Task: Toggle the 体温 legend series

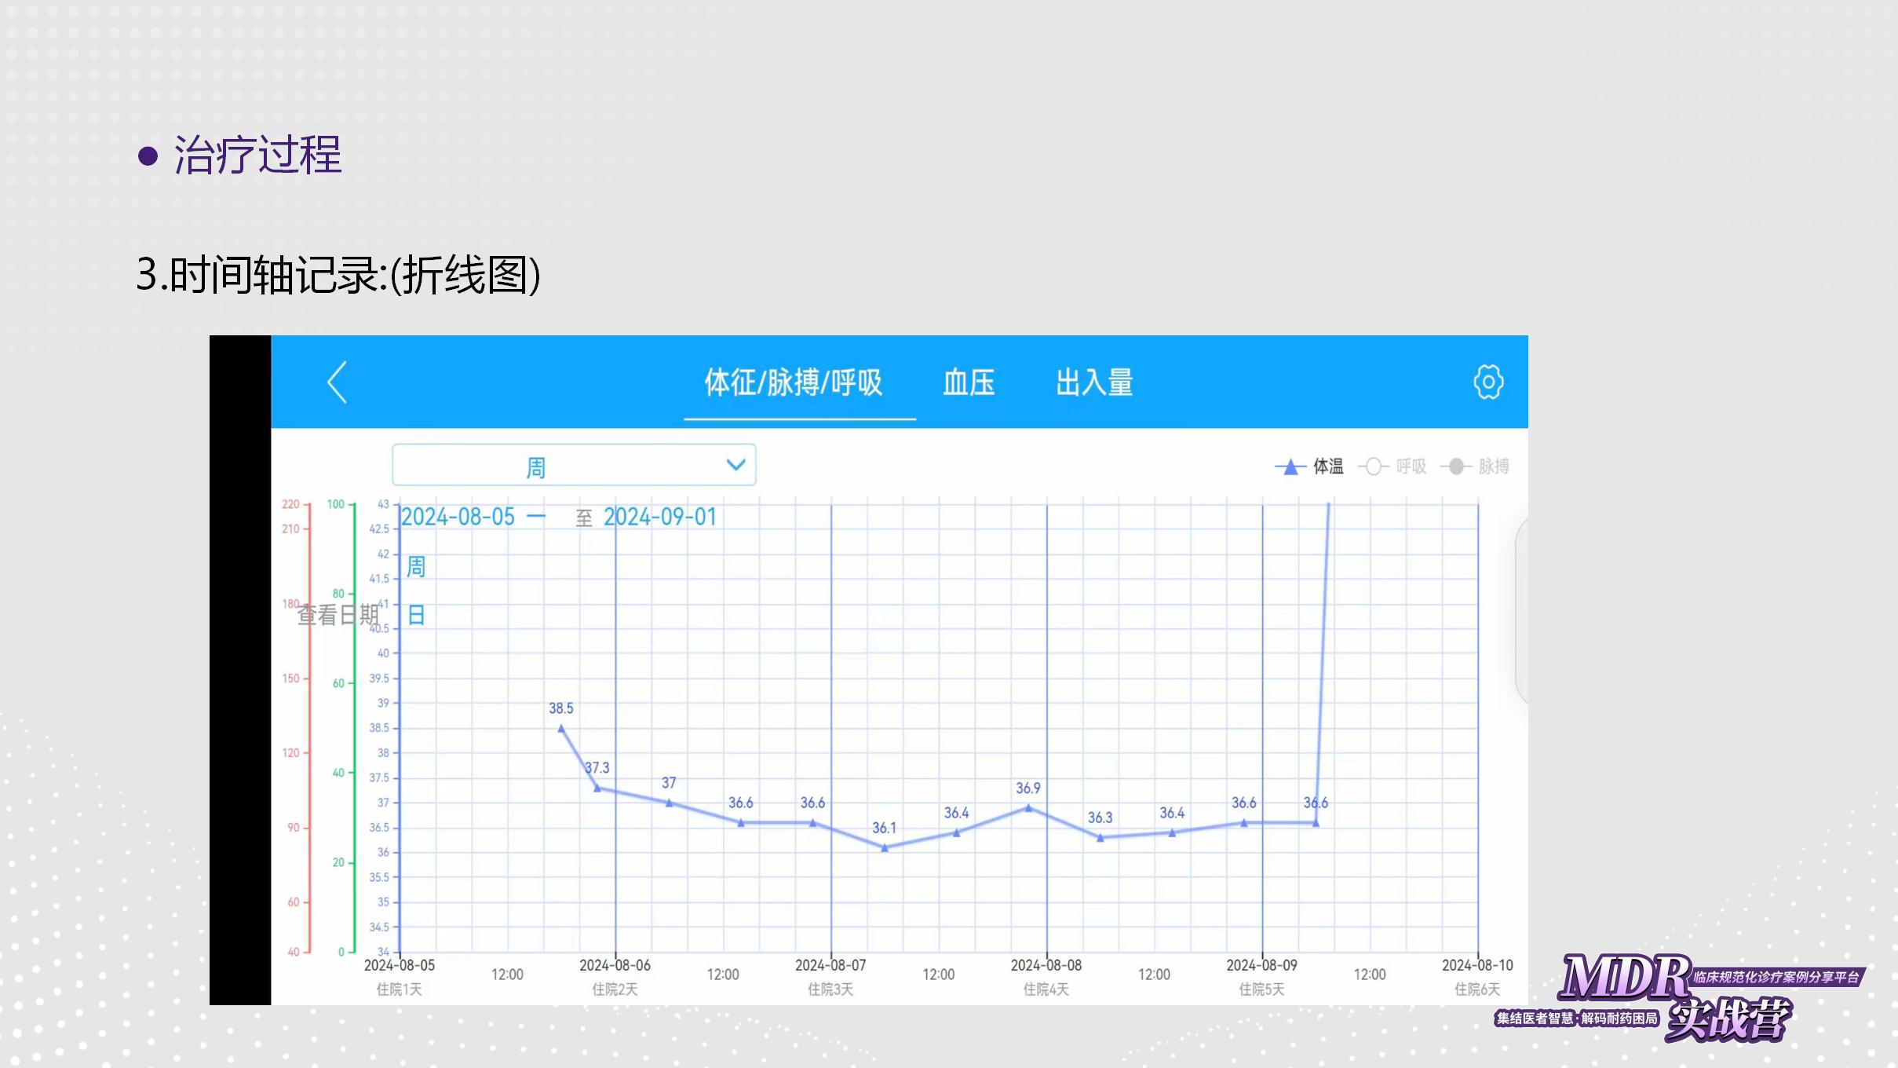Action: coord(1310,466)
